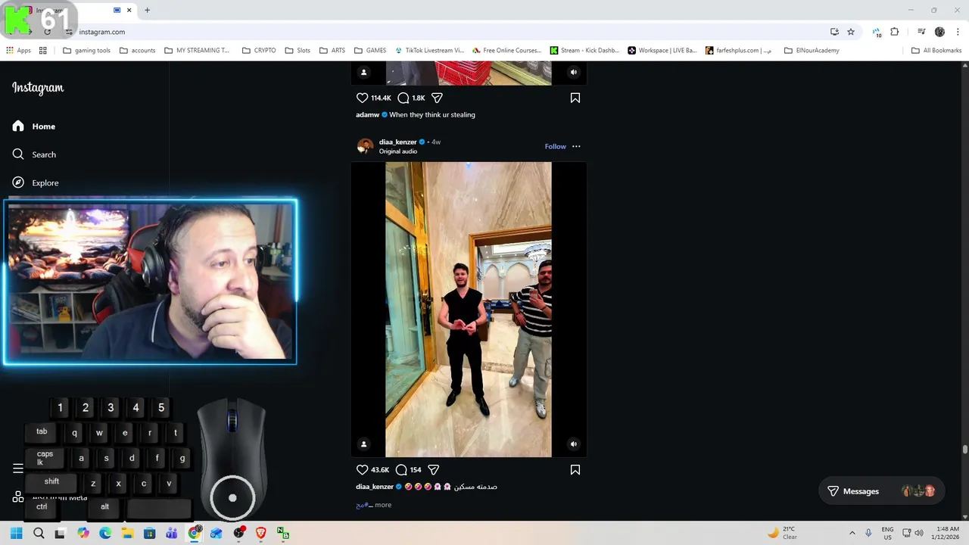Click the Instagram wordmark logo
Screen dimensions: 969x545
pyautogui.click(x=38, y=88)
